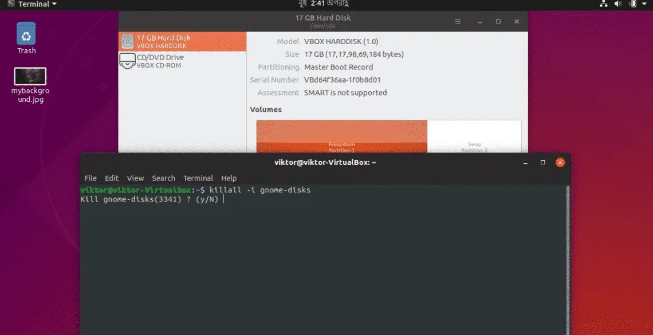This screenshot has height=335, width=653.
Task: Click the 'Master Boot Record' partitioning value
Action: [x=339, y=67]
